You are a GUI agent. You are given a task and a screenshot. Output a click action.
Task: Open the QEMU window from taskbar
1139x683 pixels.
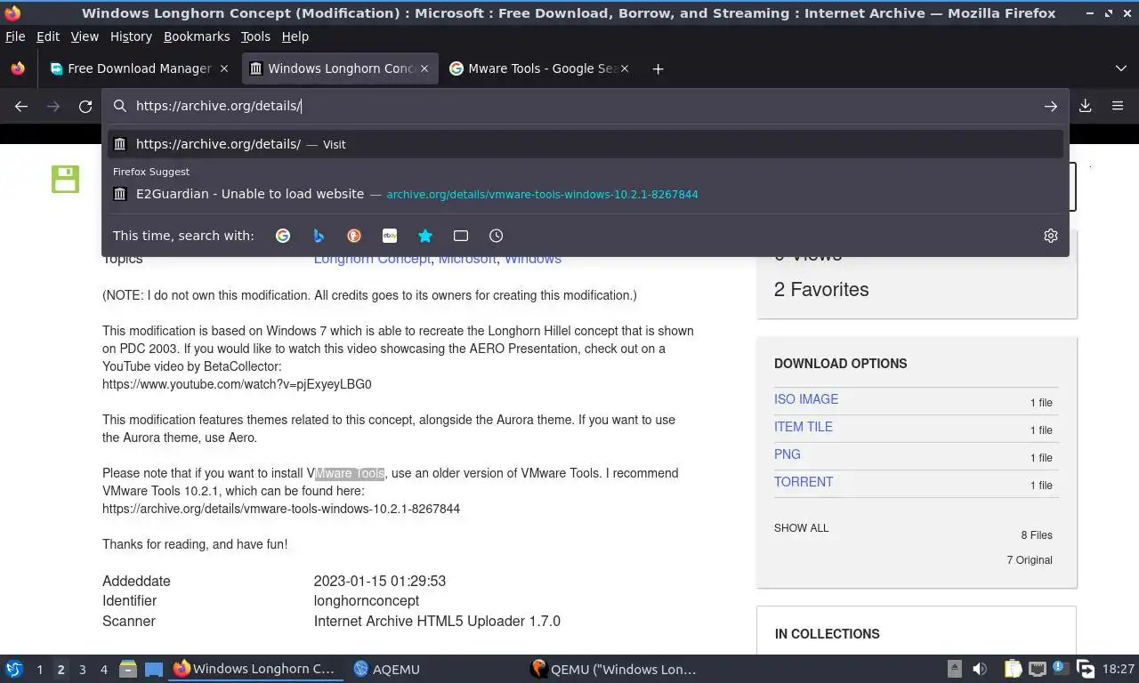tap(612, 669)
